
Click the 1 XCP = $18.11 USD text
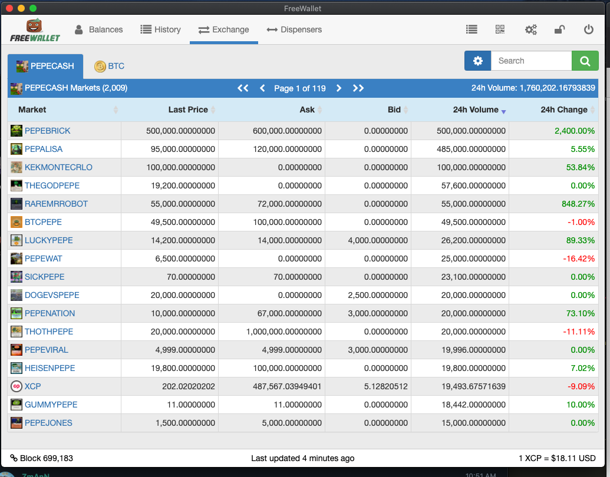[557, 458]
